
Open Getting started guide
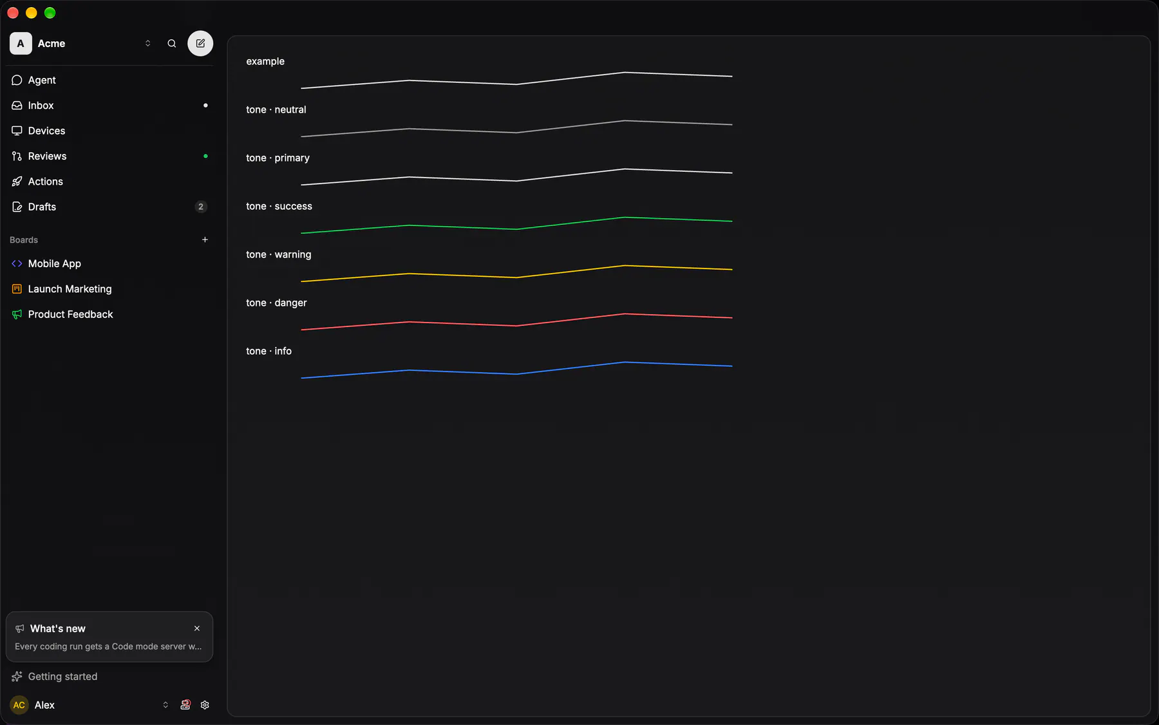(109, 677)
